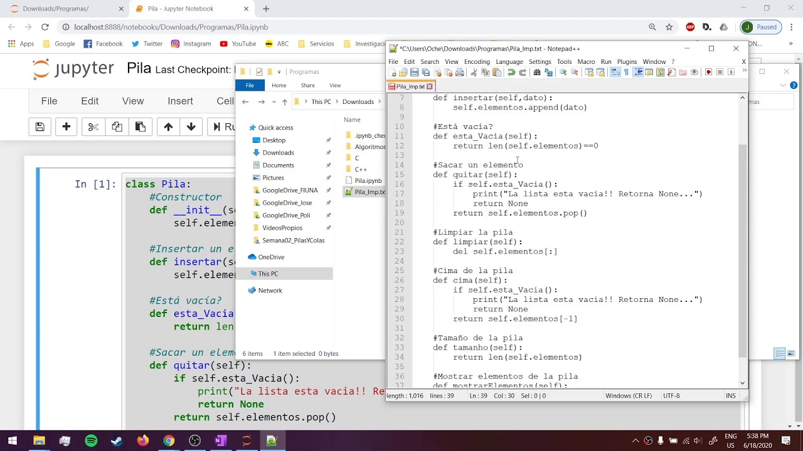Viewport: 803px width, 451px height.
Task: Close the Pila_Imp.txt document tab
Action: [429, 86]
